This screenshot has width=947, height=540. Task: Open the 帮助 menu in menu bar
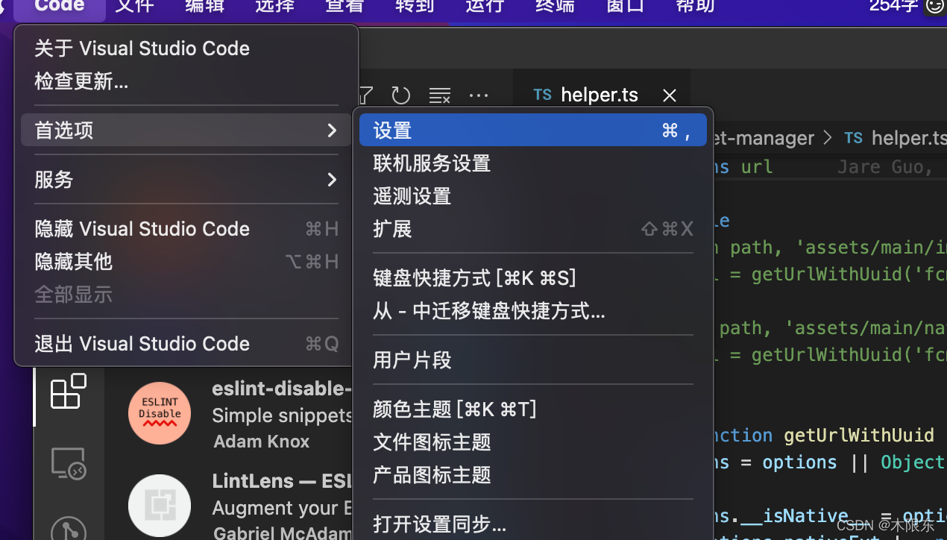click(695, 6)
